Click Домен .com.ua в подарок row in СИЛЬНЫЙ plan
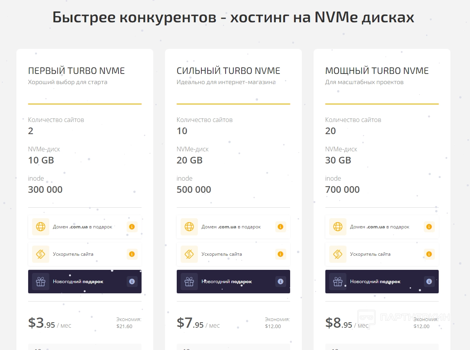Screen dimensions: 470x350 click(x=231, y=227)
